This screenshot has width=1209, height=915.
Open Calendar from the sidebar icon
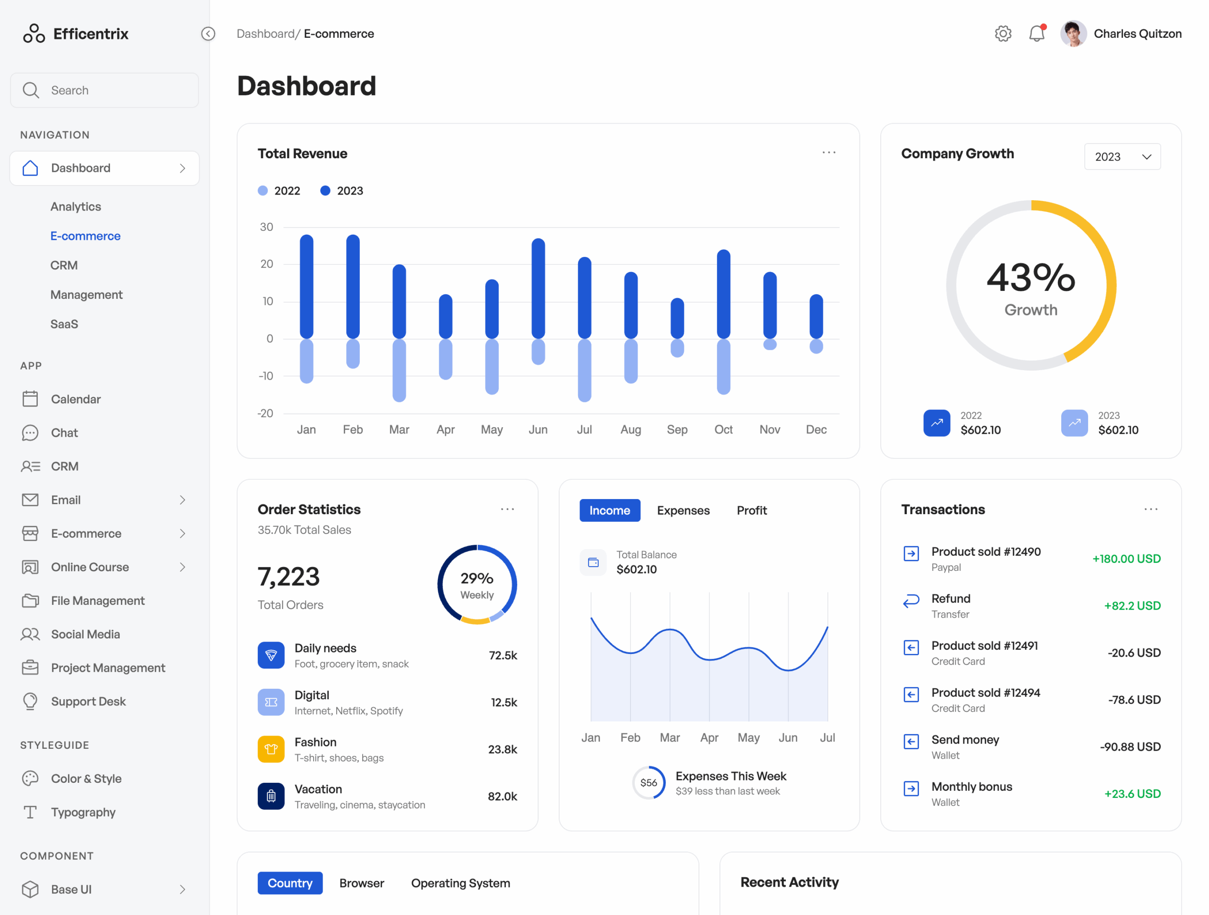pos(30,399)
